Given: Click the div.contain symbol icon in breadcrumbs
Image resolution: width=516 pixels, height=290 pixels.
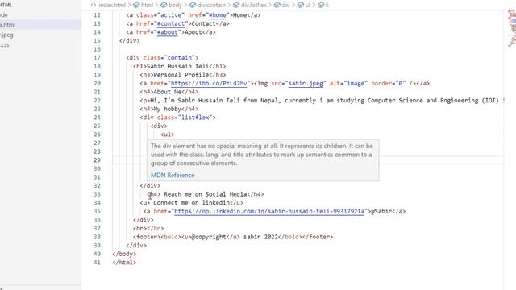Looking at the screenshot, I should click(x=193, y=5).
